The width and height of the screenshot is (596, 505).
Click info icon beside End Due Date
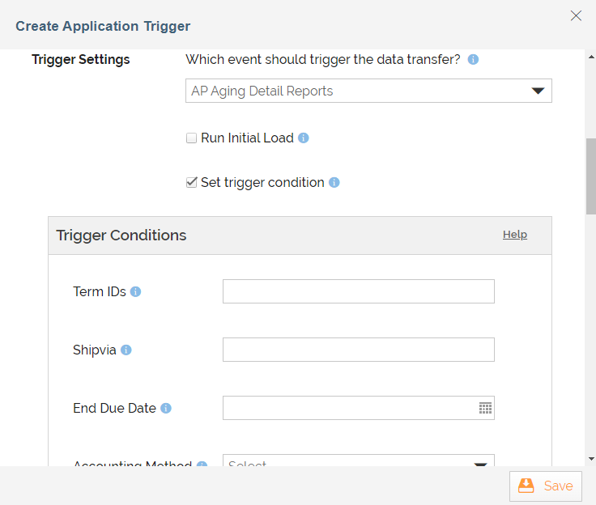coord(166,408)
